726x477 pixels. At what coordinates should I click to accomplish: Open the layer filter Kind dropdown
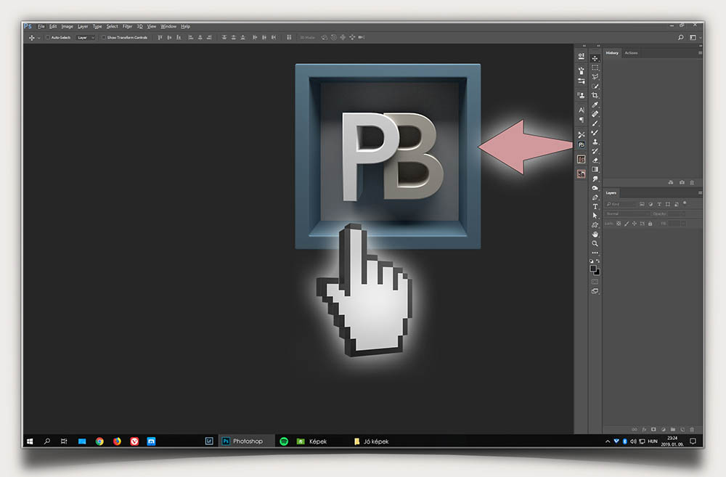coord(623,205)
